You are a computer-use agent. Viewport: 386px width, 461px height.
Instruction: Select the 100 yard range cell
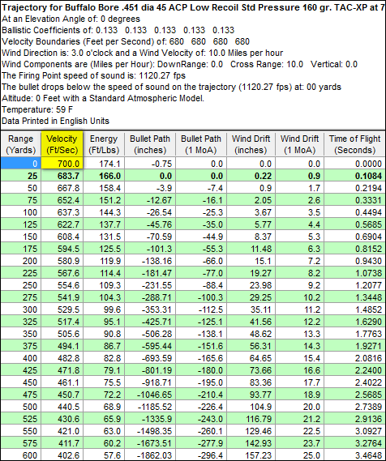click(20, 212)
